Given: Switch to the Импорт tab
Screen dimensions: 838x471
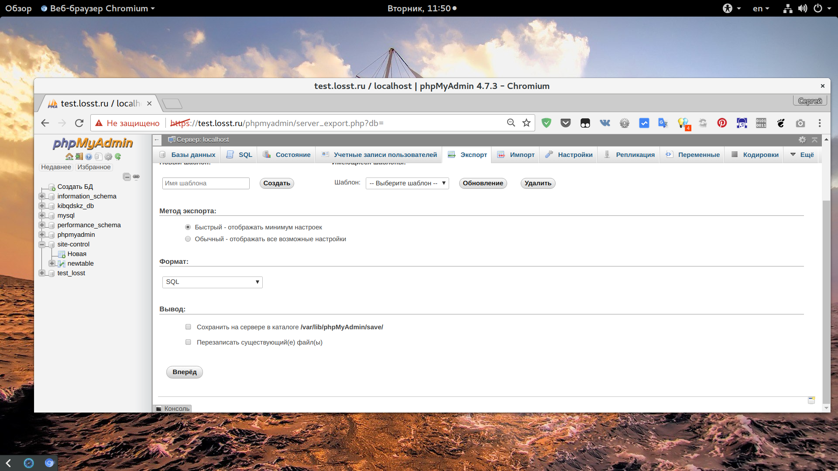Looking at the screenshot, I should 515,155.
